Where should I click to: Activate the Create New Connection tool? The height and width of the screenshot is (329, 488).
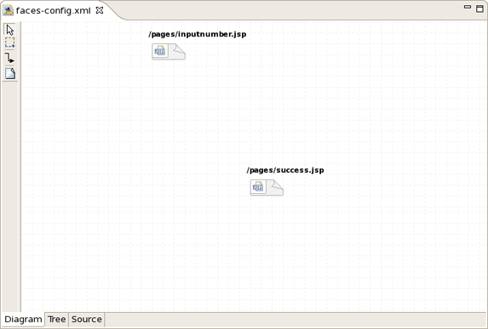(10, 58)
